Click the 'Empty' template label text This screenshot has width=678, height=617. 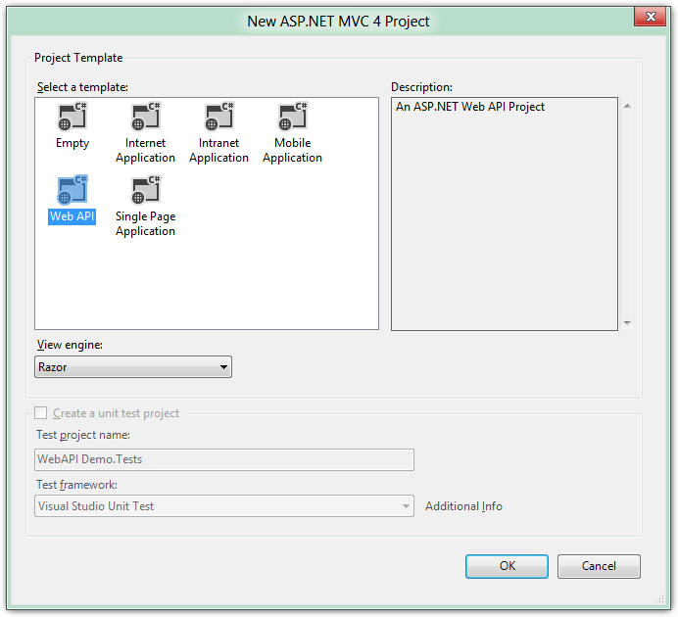pyautogui.click(x=73, y=143)
